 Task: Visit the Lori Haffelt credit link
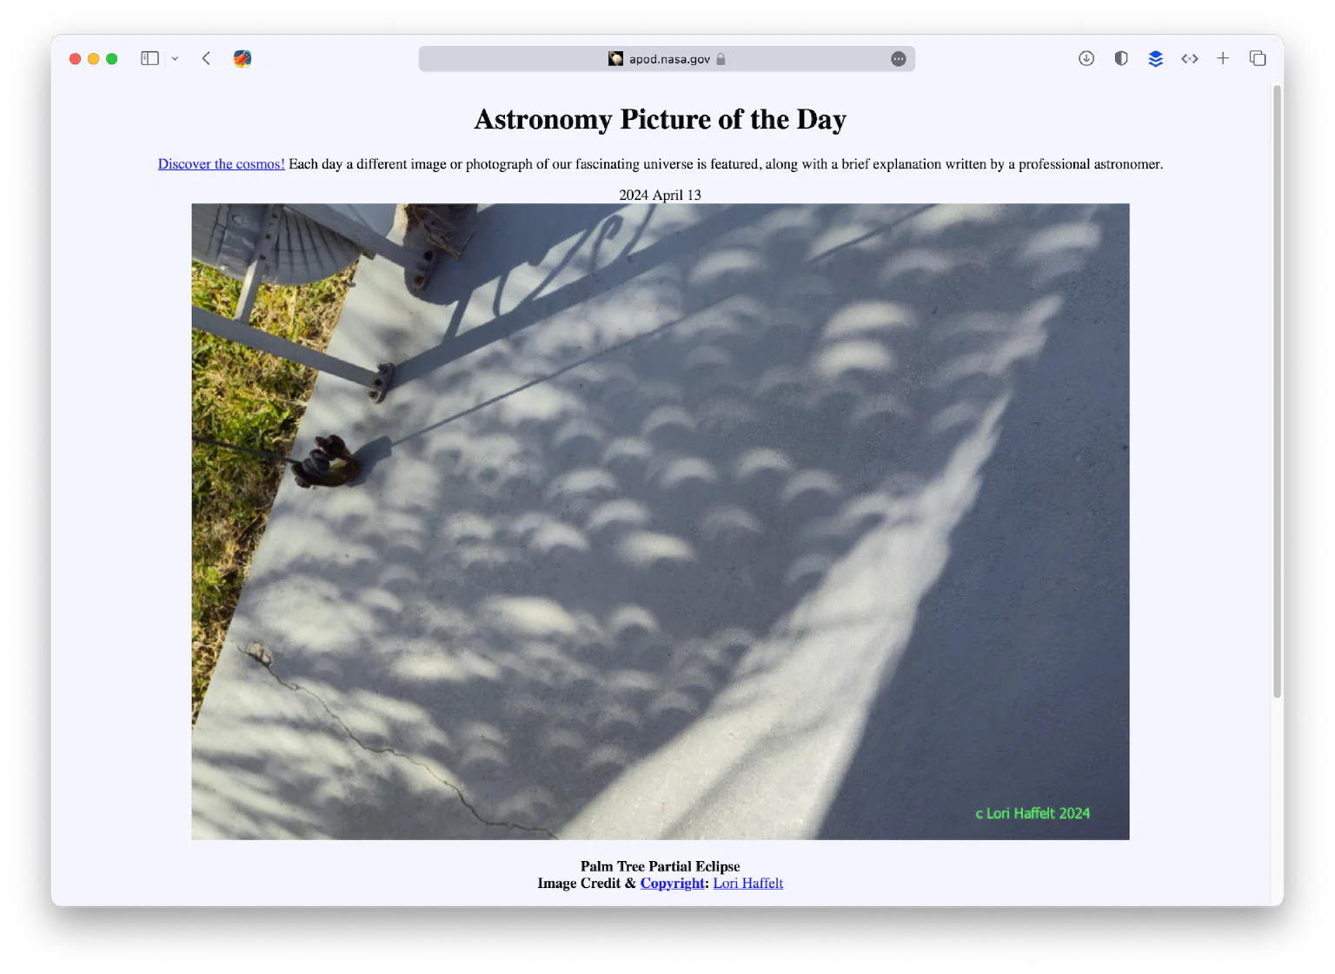748,883
